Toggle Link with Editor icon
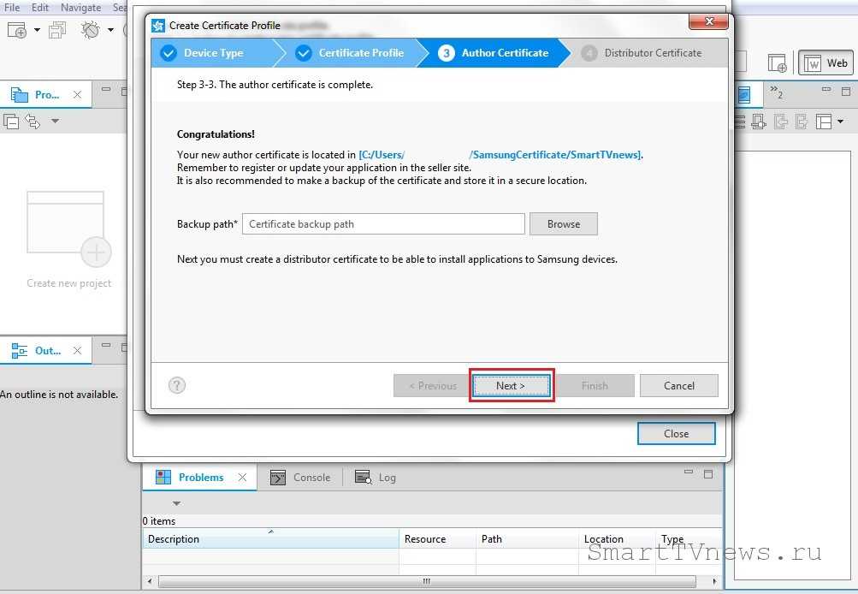Viewport: 858px width, 594px height. click(33, 122)
